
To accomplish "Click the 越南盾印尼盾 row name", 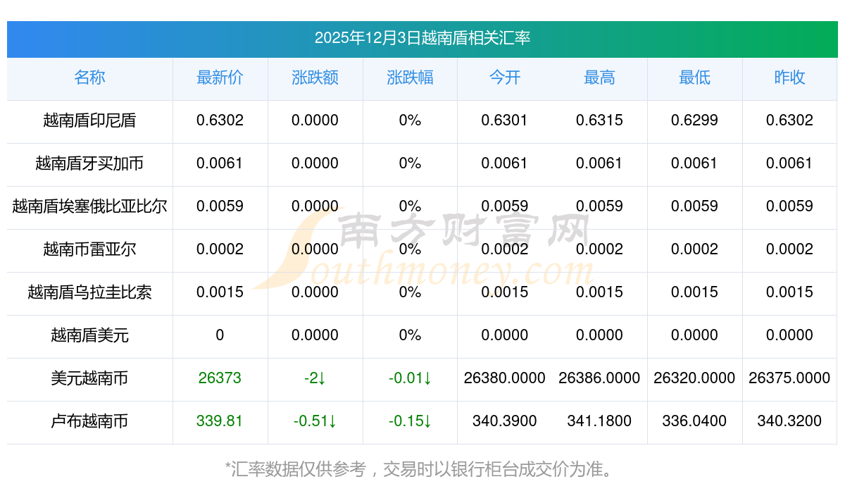I will [x=89, y=120].
